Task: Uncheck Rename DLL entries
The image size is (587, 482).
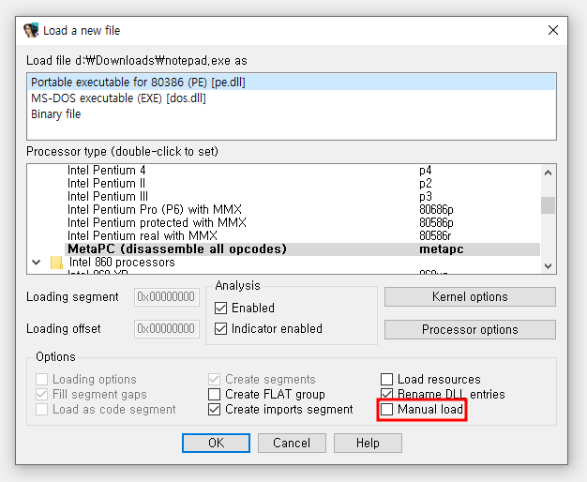Action: pos(386,394)
